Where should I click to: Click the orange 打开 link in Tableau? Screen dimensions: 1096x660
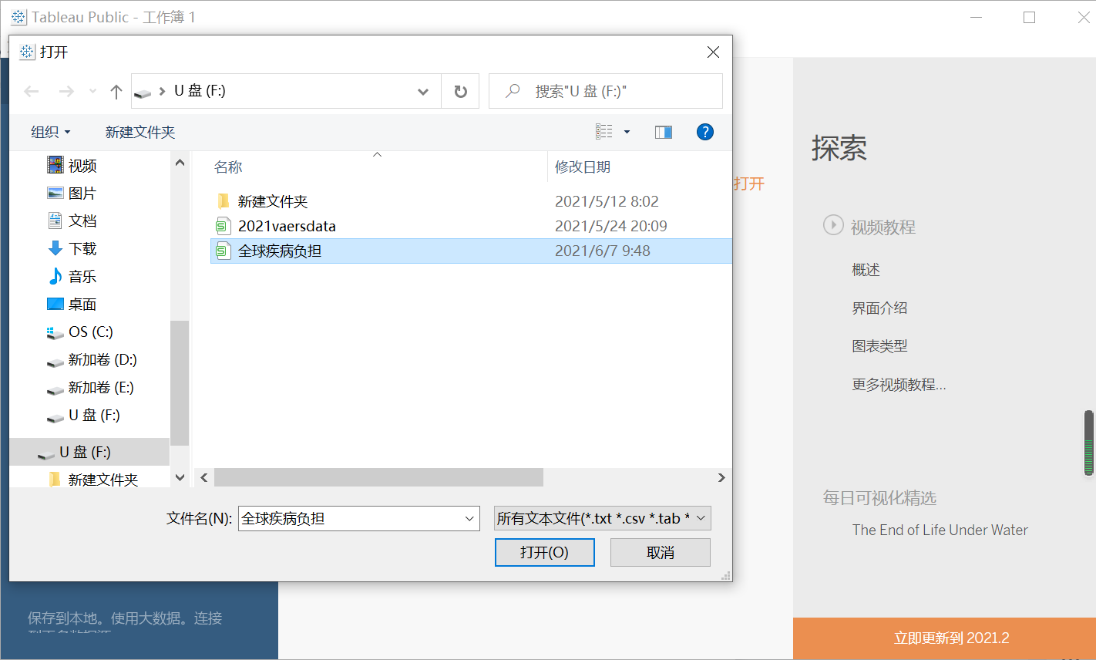click(749, 184)
